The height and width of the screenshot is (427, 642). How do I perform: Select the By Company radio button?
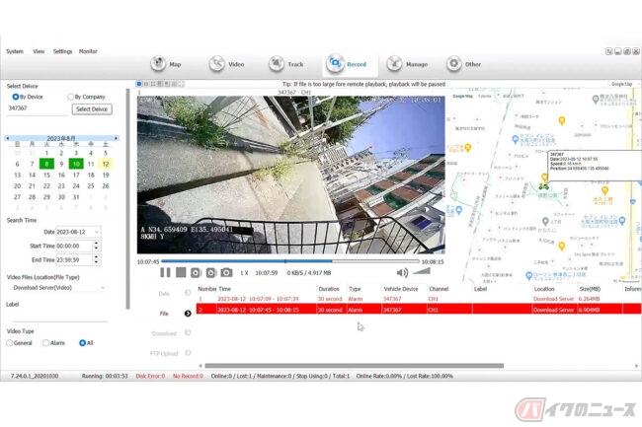point(70,97)
